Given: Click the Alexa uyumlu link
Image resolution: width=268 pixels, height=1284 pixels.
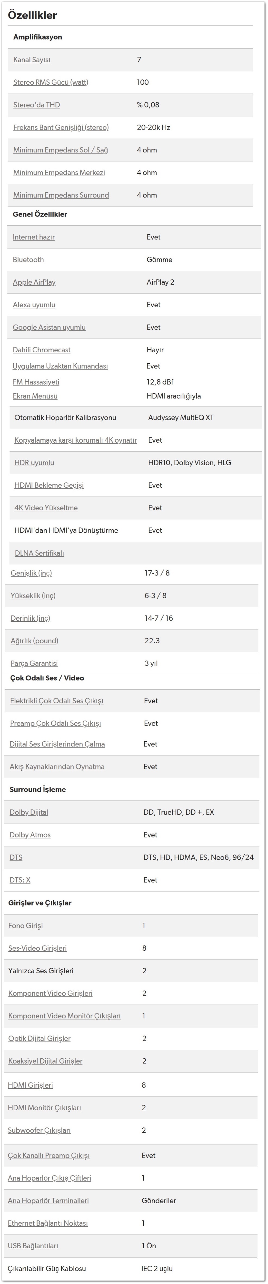Looking at the screenshot, I should [x=34, y=305].
